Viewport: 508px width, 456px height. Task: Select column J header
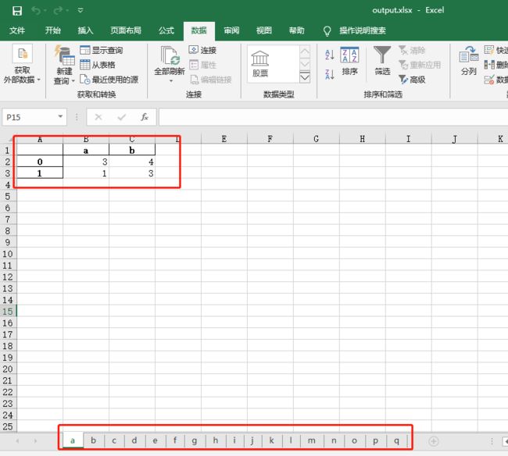[x=455, y=139]
